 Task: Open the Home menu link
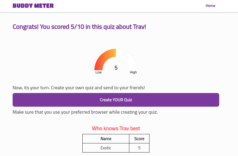[210, 6]
